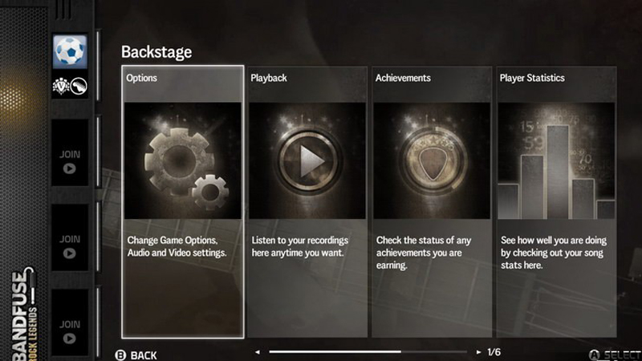Viewport: 642px width, 361px height.
Task: Select the soccer ball player avatar
Action: point(70,51)
